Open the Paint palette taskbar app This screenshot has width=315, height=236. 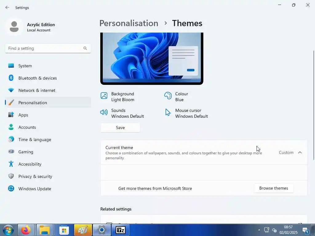[83, 230]
